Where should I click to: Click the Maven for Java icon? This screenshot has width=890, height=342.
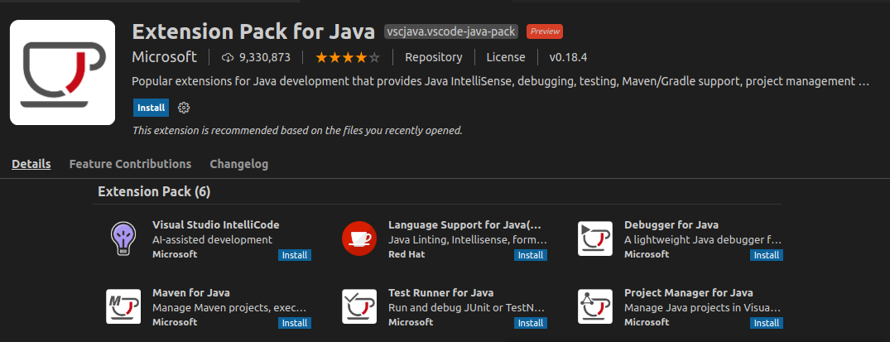pos(123,306)
